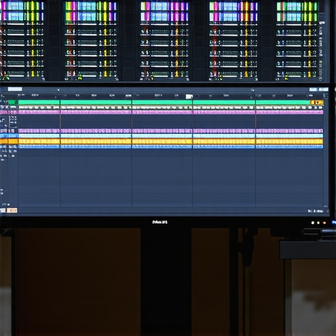336x336 pixels.
Task: Click the orange button in the bottom-left status bar
Action: pyautogui.click(x=12, y=211)
